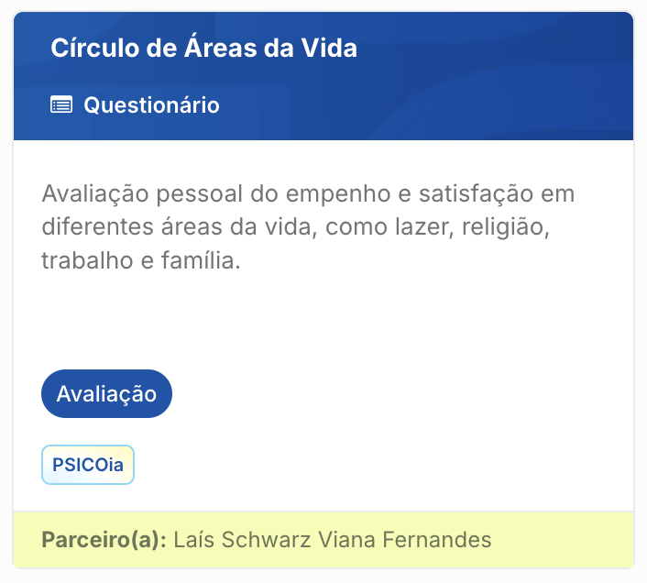Viewport: 647px width, 583px height.
Task: Click the "trabalho e família." text line
Action: coord(140,261)
